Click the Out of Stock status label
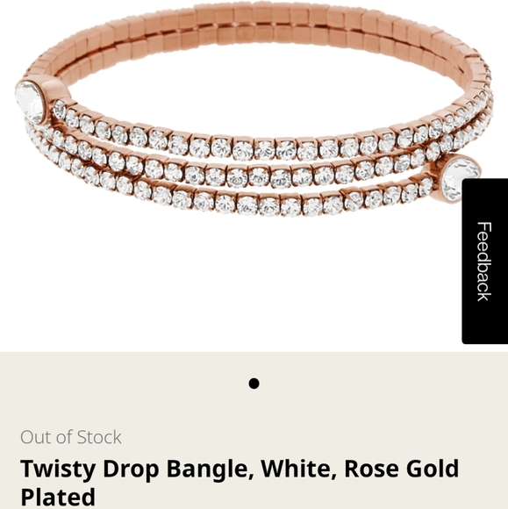This screenshot has width=508, height=509. click(71, 437)
